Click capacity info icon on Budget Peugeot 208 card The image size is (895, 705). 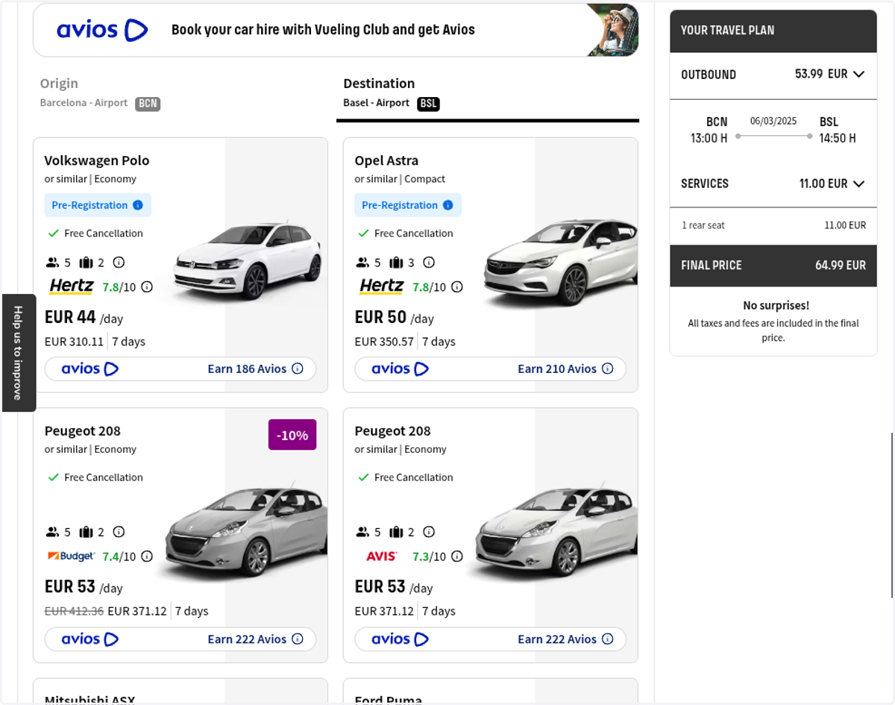tap(119, 532)
